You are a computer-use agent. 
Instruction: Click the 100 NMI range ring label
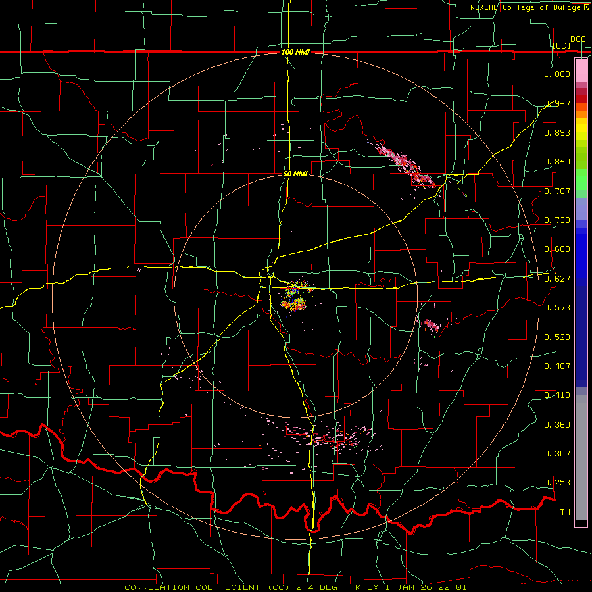point(295,52)
